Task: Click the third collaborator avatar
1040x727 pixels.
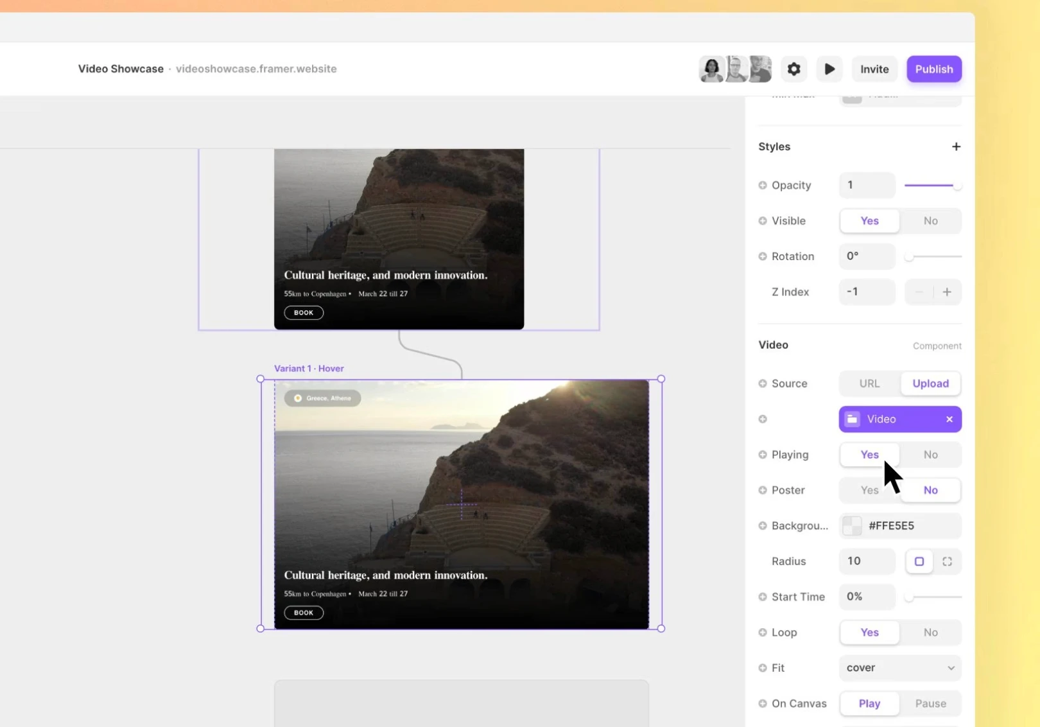Action: point(760,69)
